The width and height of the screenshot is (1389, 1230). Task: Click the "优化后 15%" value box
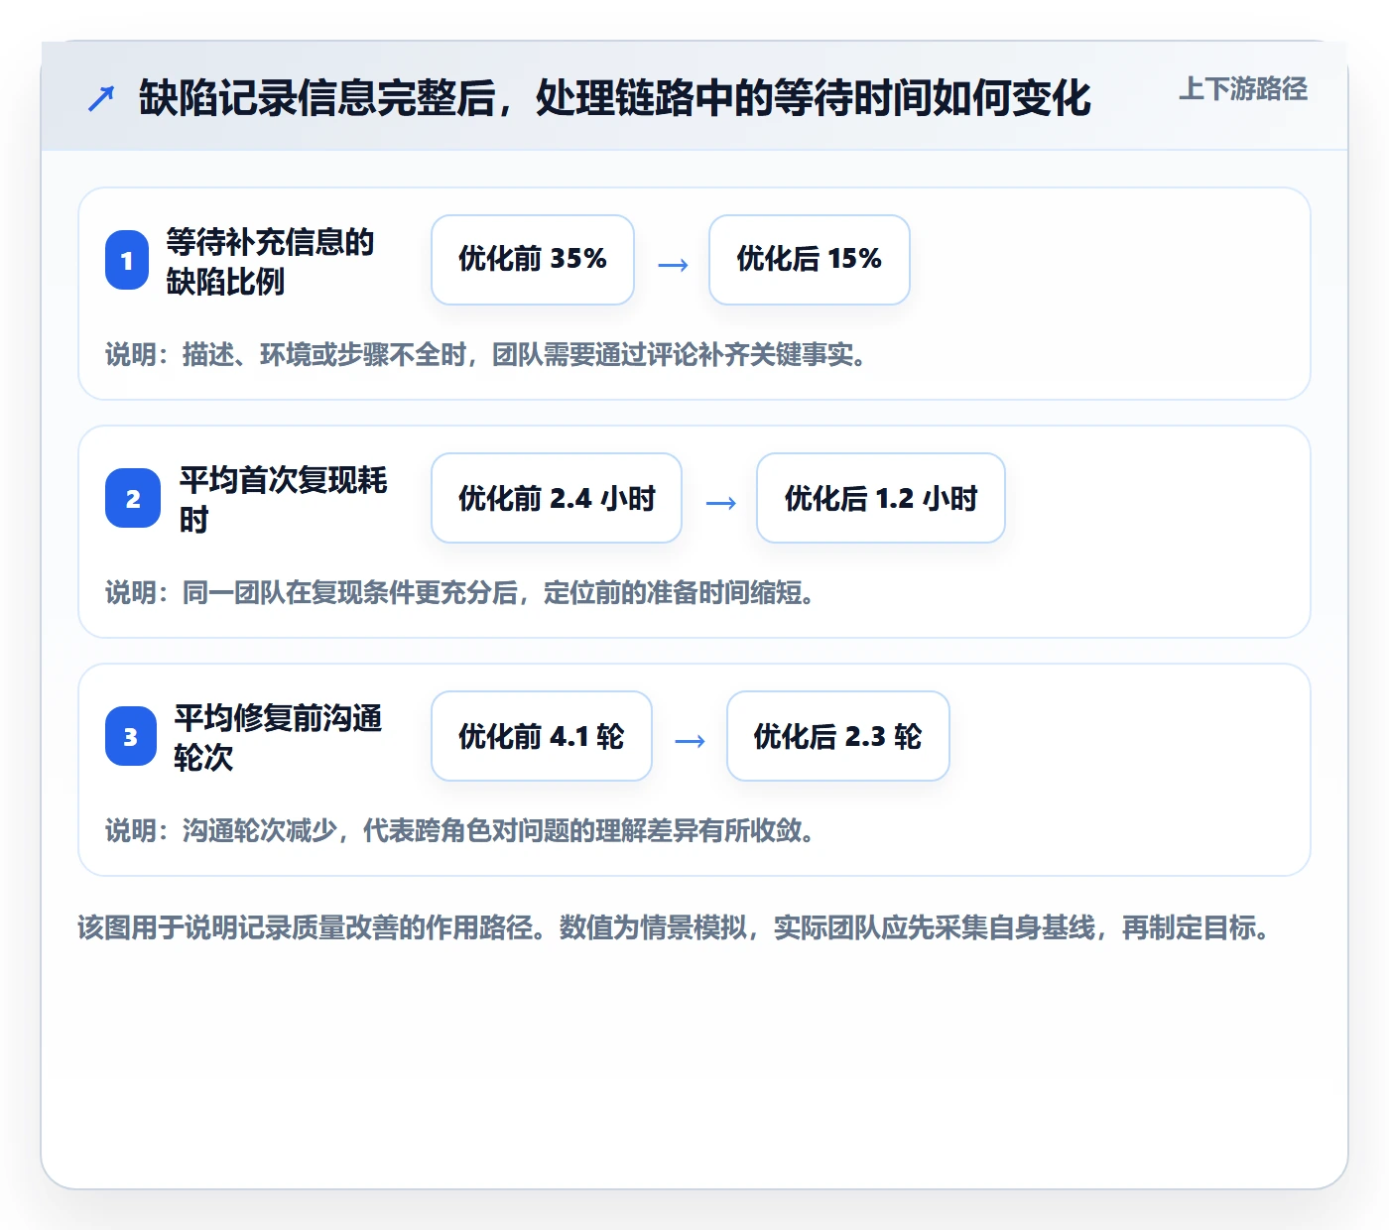click(x=810, y=260)
